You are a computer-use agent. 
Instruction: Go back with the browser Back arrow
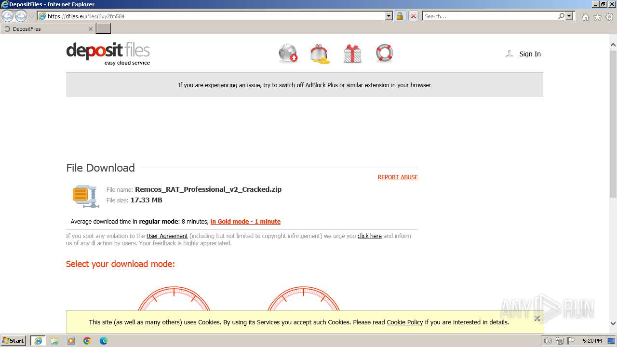7,16
